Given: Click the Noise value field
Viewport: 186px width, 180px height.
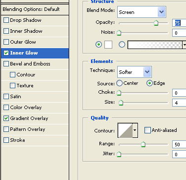Looking at the screenshot, I should (179, 33).
